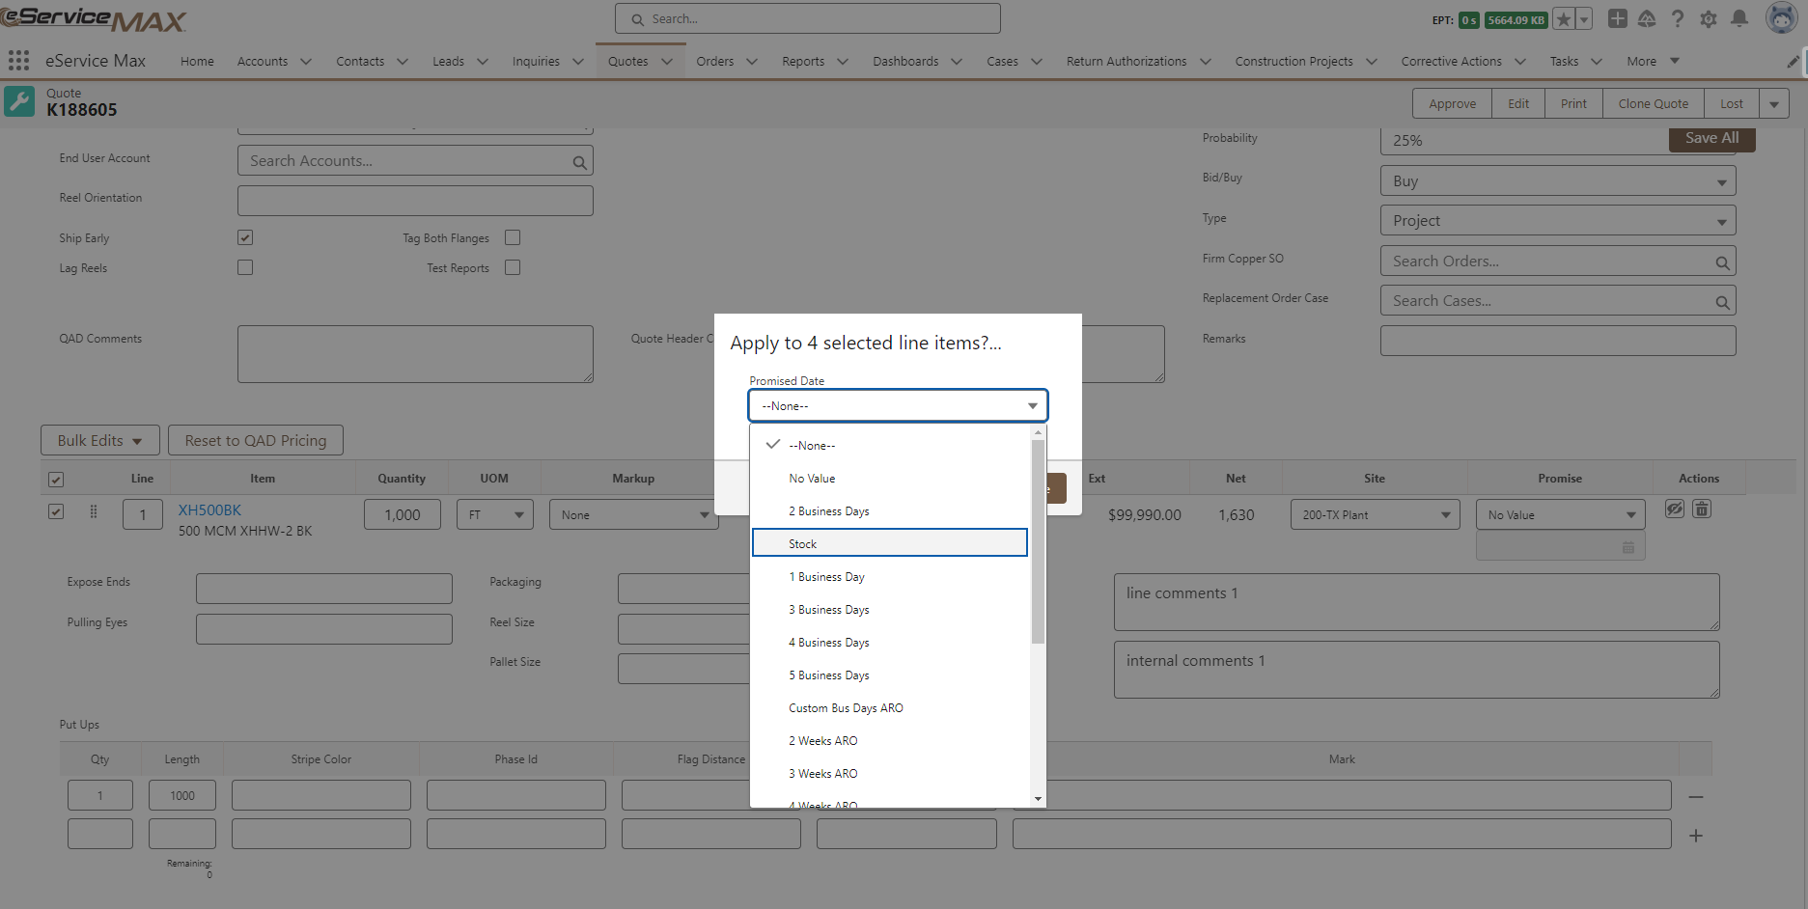The width and height of the screenshot is (1808, 909).
Task: Click the favorites star icon
Action: coord(1566,17)
